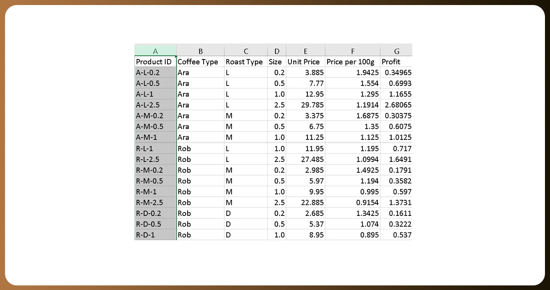Select the unit price cell 8.95
The width and height of the screenshot is (550, 290).
(x=305, y=235)
